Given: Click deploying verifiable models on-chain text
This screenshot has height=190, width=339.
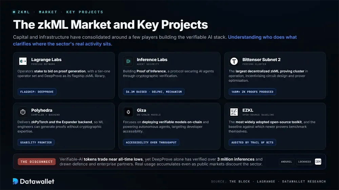Looking at the screenshot, I should (x=172, y=122).
